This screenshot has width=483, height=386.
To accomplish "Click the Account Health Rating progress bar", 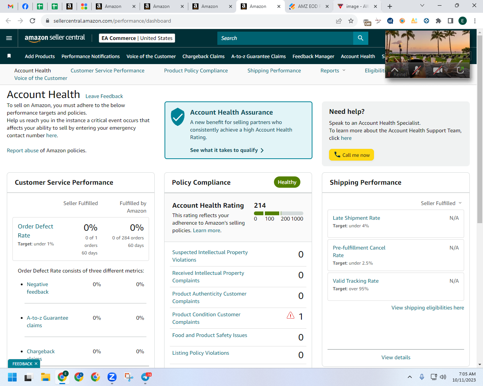I will [x=278, y=213].
